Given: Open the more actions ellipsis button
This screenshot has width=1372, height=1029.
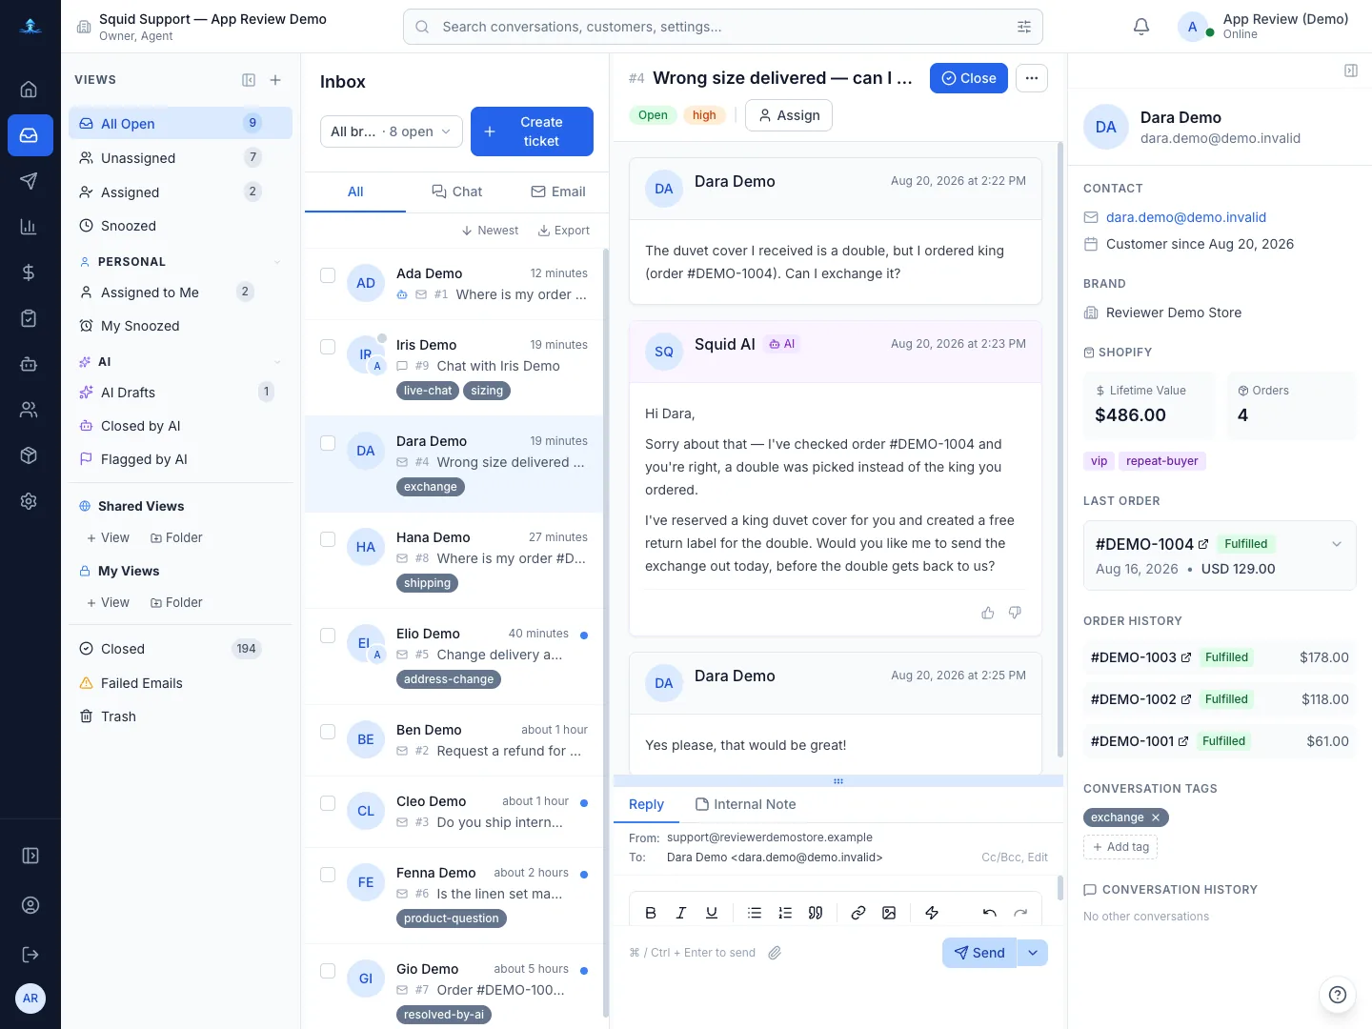Looking at the screenshot, I should 1032,78.
